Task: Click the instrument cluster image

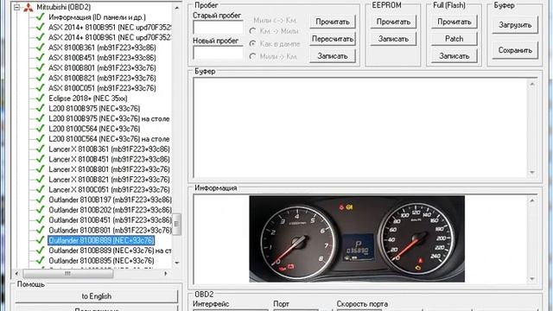Action: (357, 239)
